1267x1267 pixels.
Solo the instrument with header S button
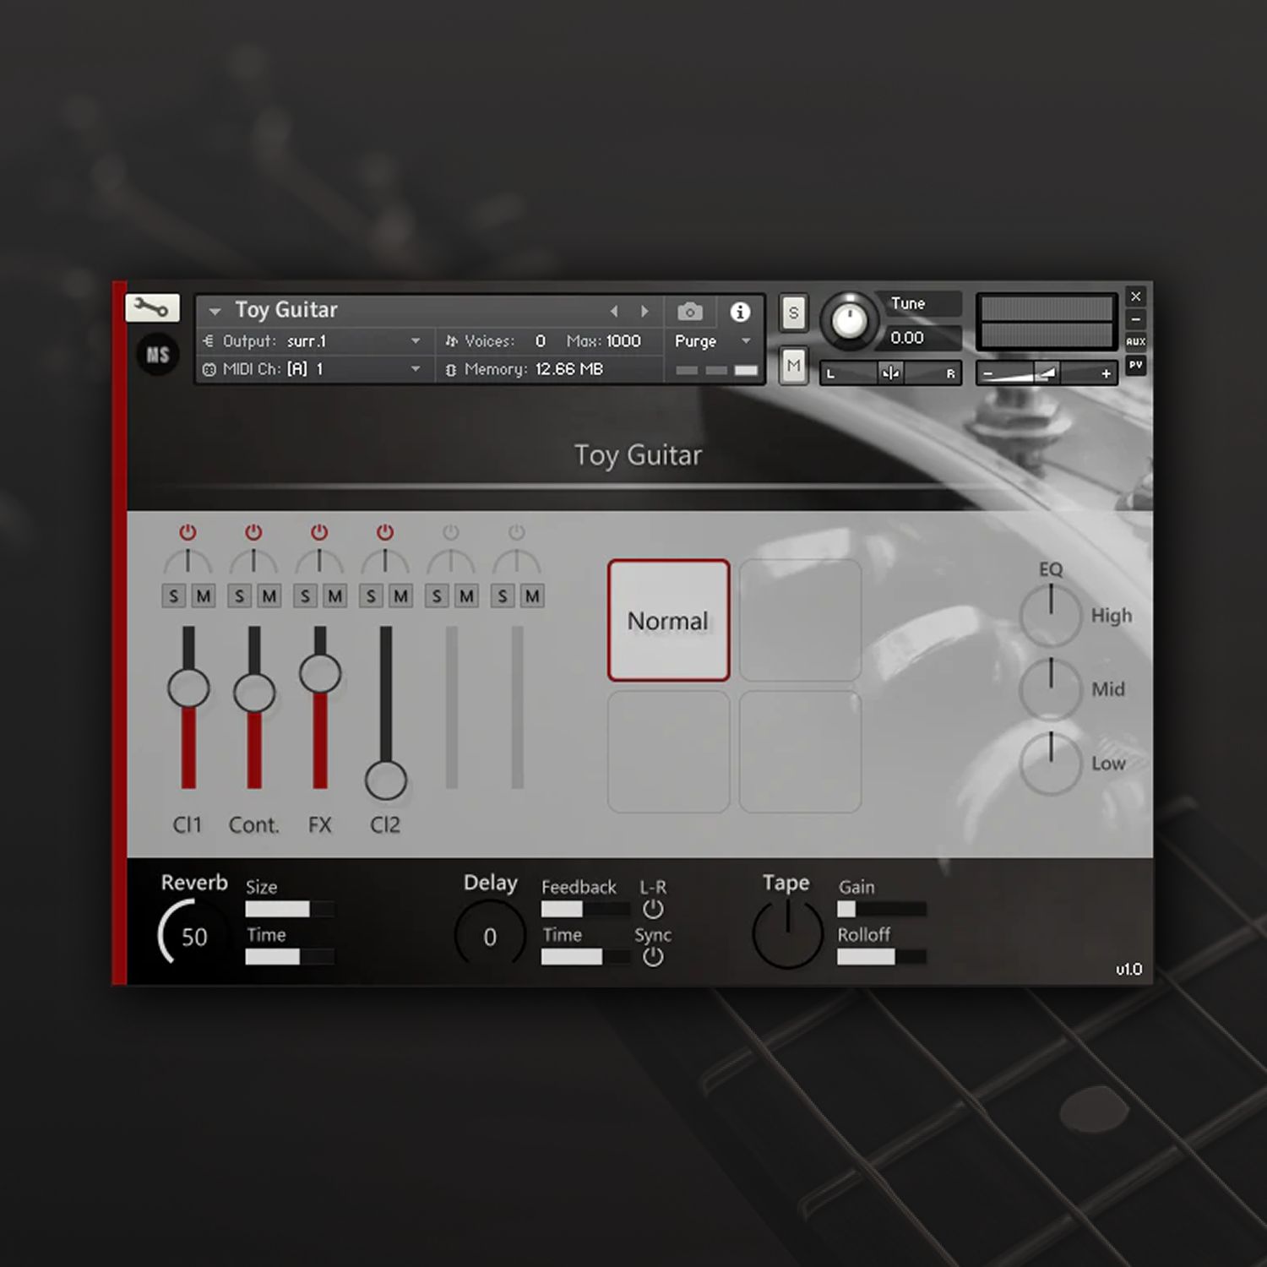[x=793, y=313]
